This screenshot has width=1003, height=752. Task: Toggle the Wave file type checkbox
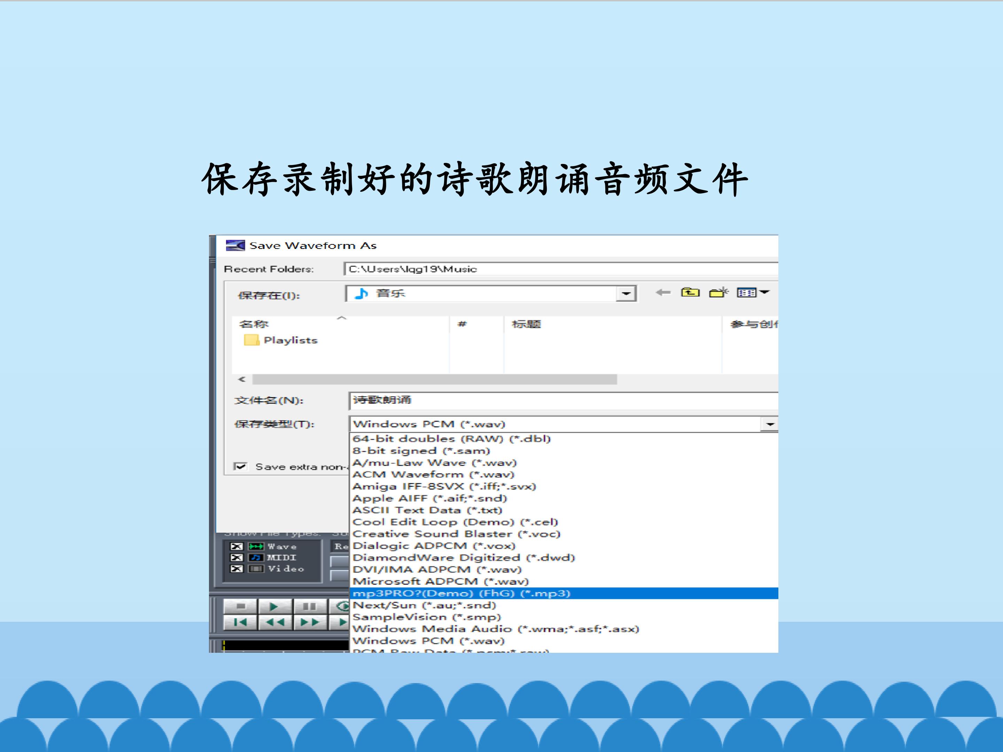click(x=237, y=547)
